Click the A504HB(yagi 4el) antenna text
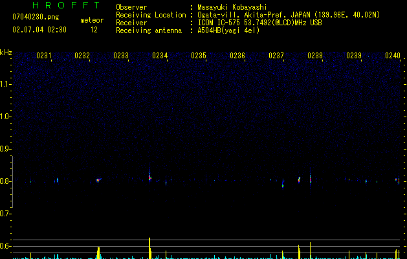407x259 pixels. pyautogui.click(x=228, y=30)
